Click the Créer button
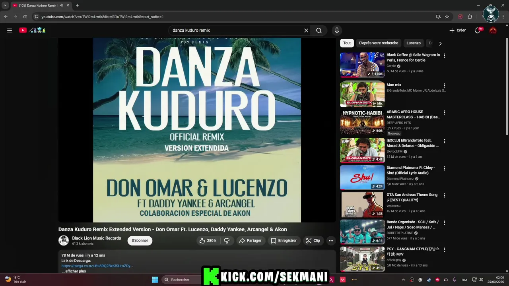 (x=458, y=30)
